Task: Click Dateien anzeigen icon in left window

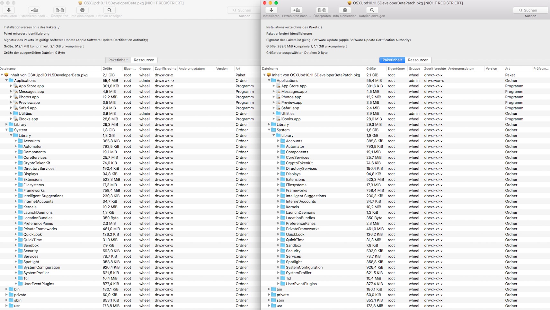Action: point(109,10)
